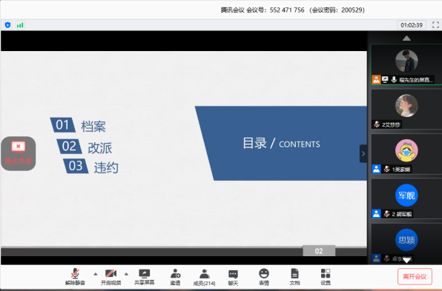Unmute the microphone (解除静音)
442x291 pixels.
(75, 277)
